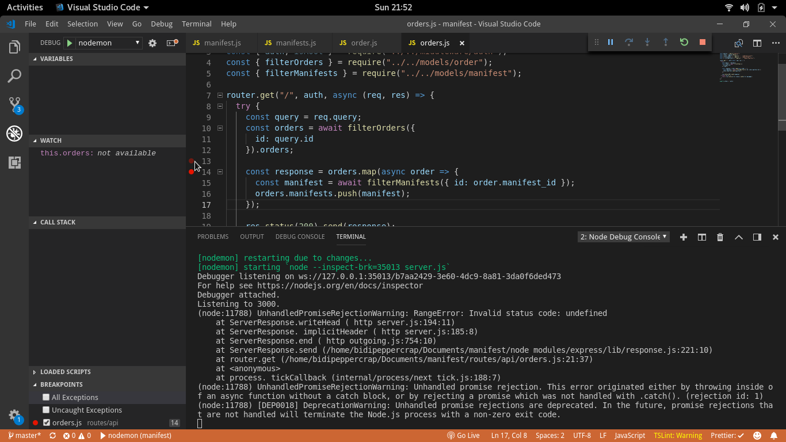
Task: Open the Search view in activity bar
Action: click(x=14, y=76)
